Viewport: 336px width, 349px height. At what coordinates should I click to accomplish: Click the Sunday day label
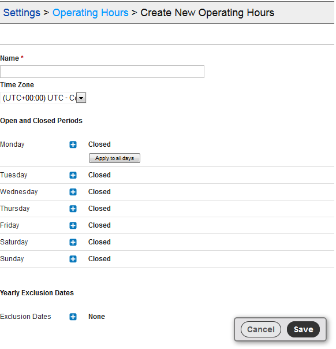(12, 259)
